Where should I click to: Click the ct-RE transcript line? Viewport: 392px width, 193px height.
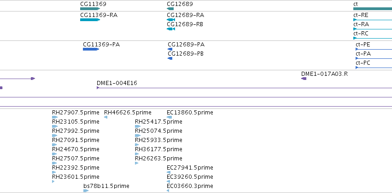coord(373,20)
